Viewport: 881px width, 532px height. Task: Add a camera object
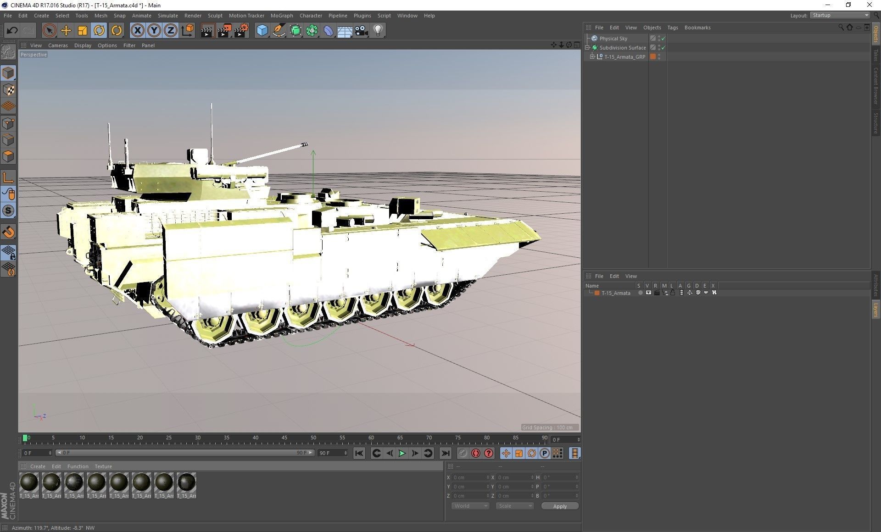[x=362, y=31]
